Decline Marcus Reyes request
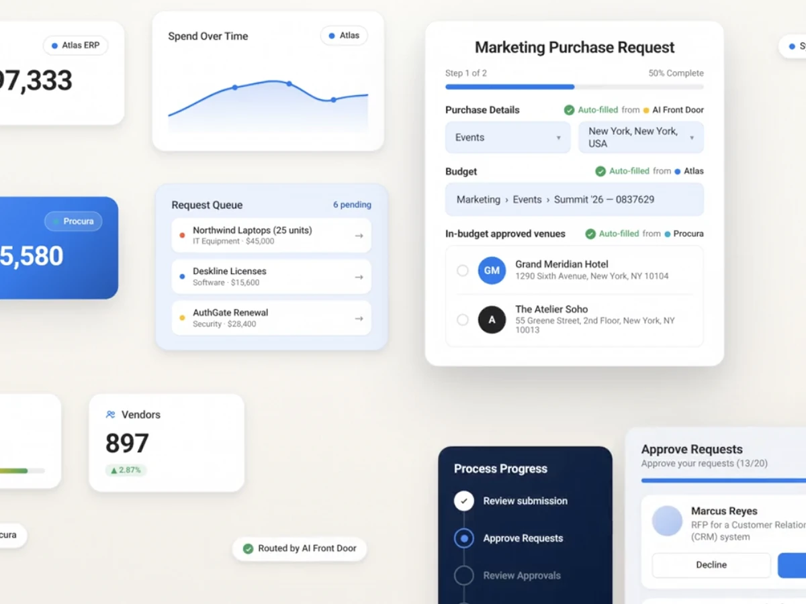This screenshot has height=604, width=806. coord(711,565)
